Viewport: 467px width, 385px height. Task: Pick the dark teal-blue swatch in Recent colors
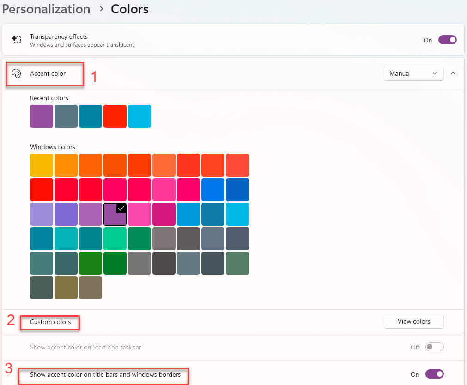(90, 116)
